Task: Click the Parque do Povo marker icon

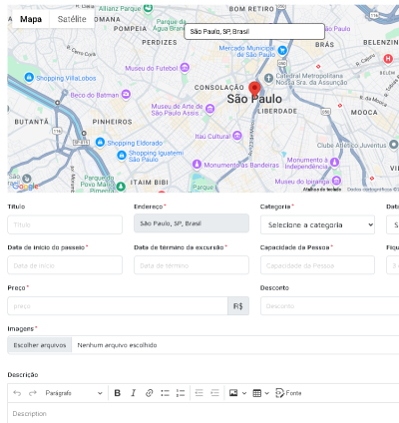Action: 121,187
